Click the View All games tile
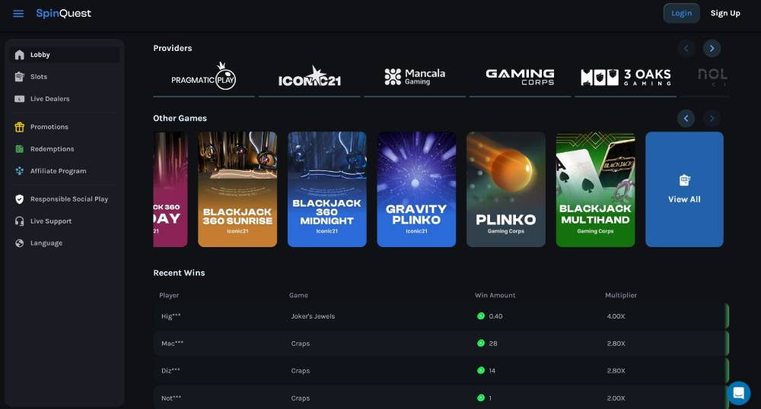The height and width of the screenshot is (409, 761). pos(684,189)
